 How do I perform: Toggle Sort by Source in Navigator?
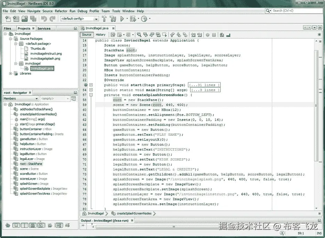coord(67,225)
